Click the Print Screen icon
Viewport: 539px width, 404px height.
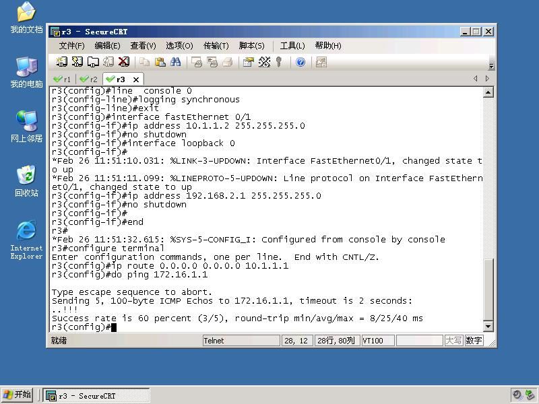(x=197, y=62)
